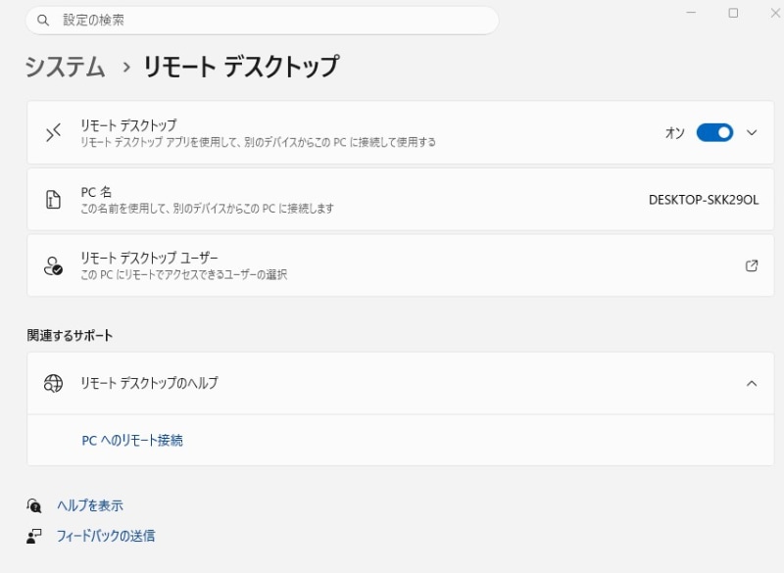The width and height of the screenshot is (784, 573).
Task: Click the breadcrumb separator chevron
Action: point(126,67)
